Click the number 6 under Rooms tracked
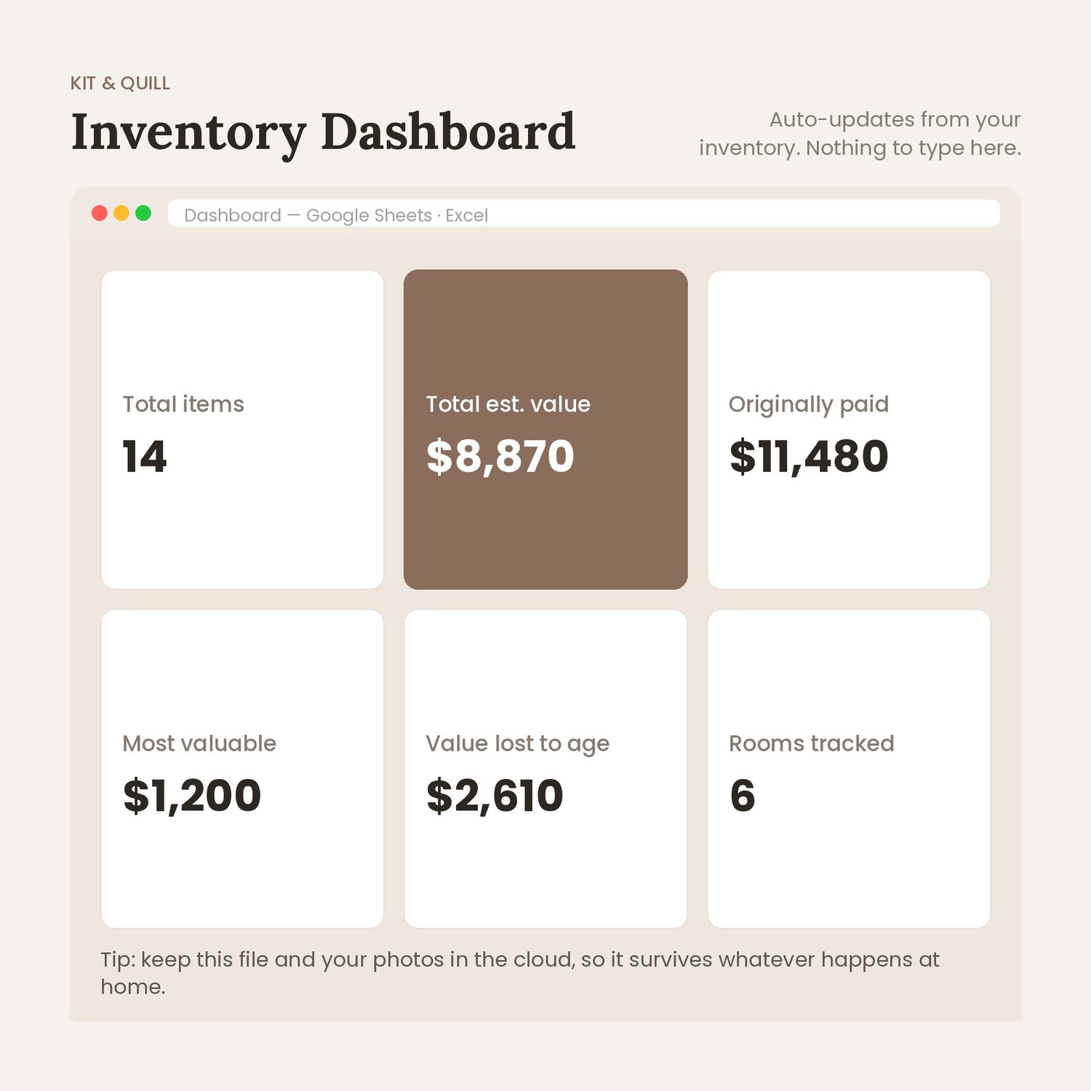Screen dimensions: 1091x1091 point(743,796)
